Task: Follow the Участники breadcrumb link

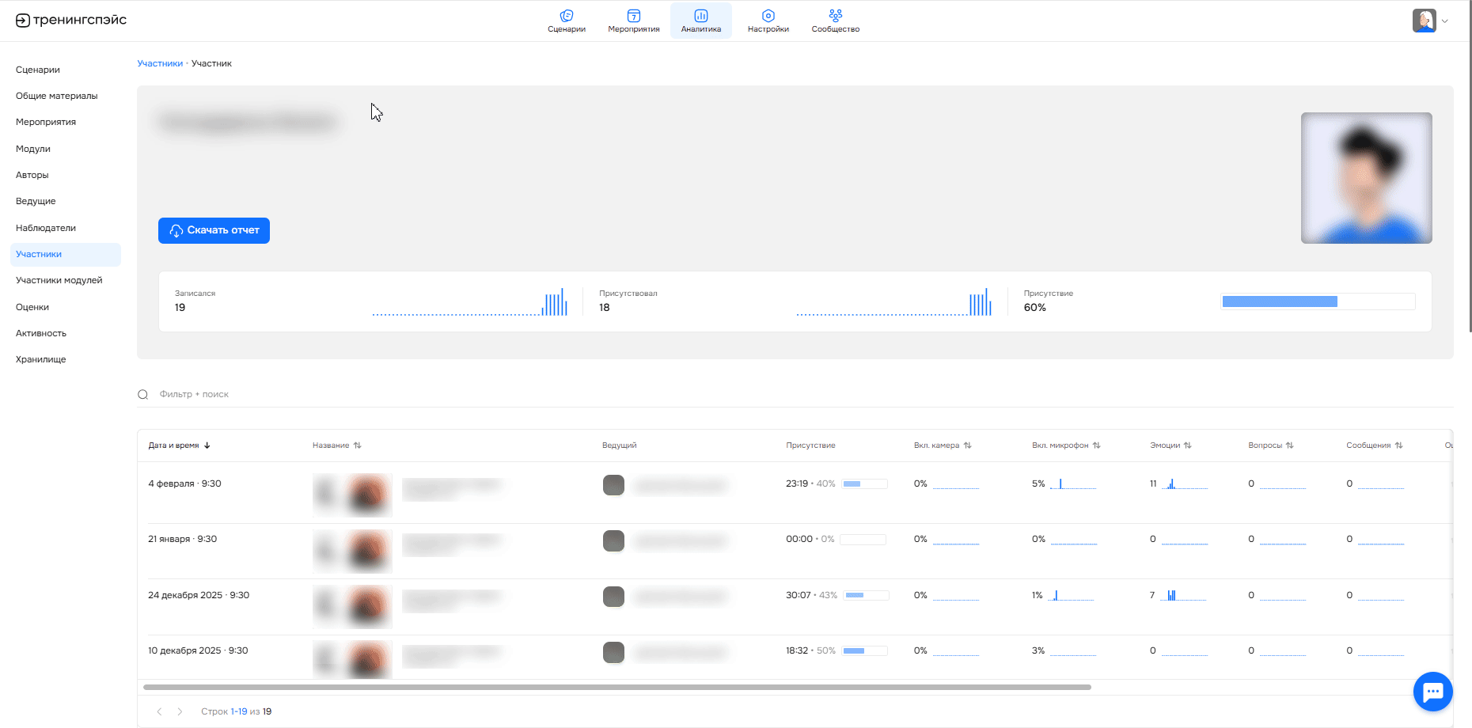Action: click(160, 63)
